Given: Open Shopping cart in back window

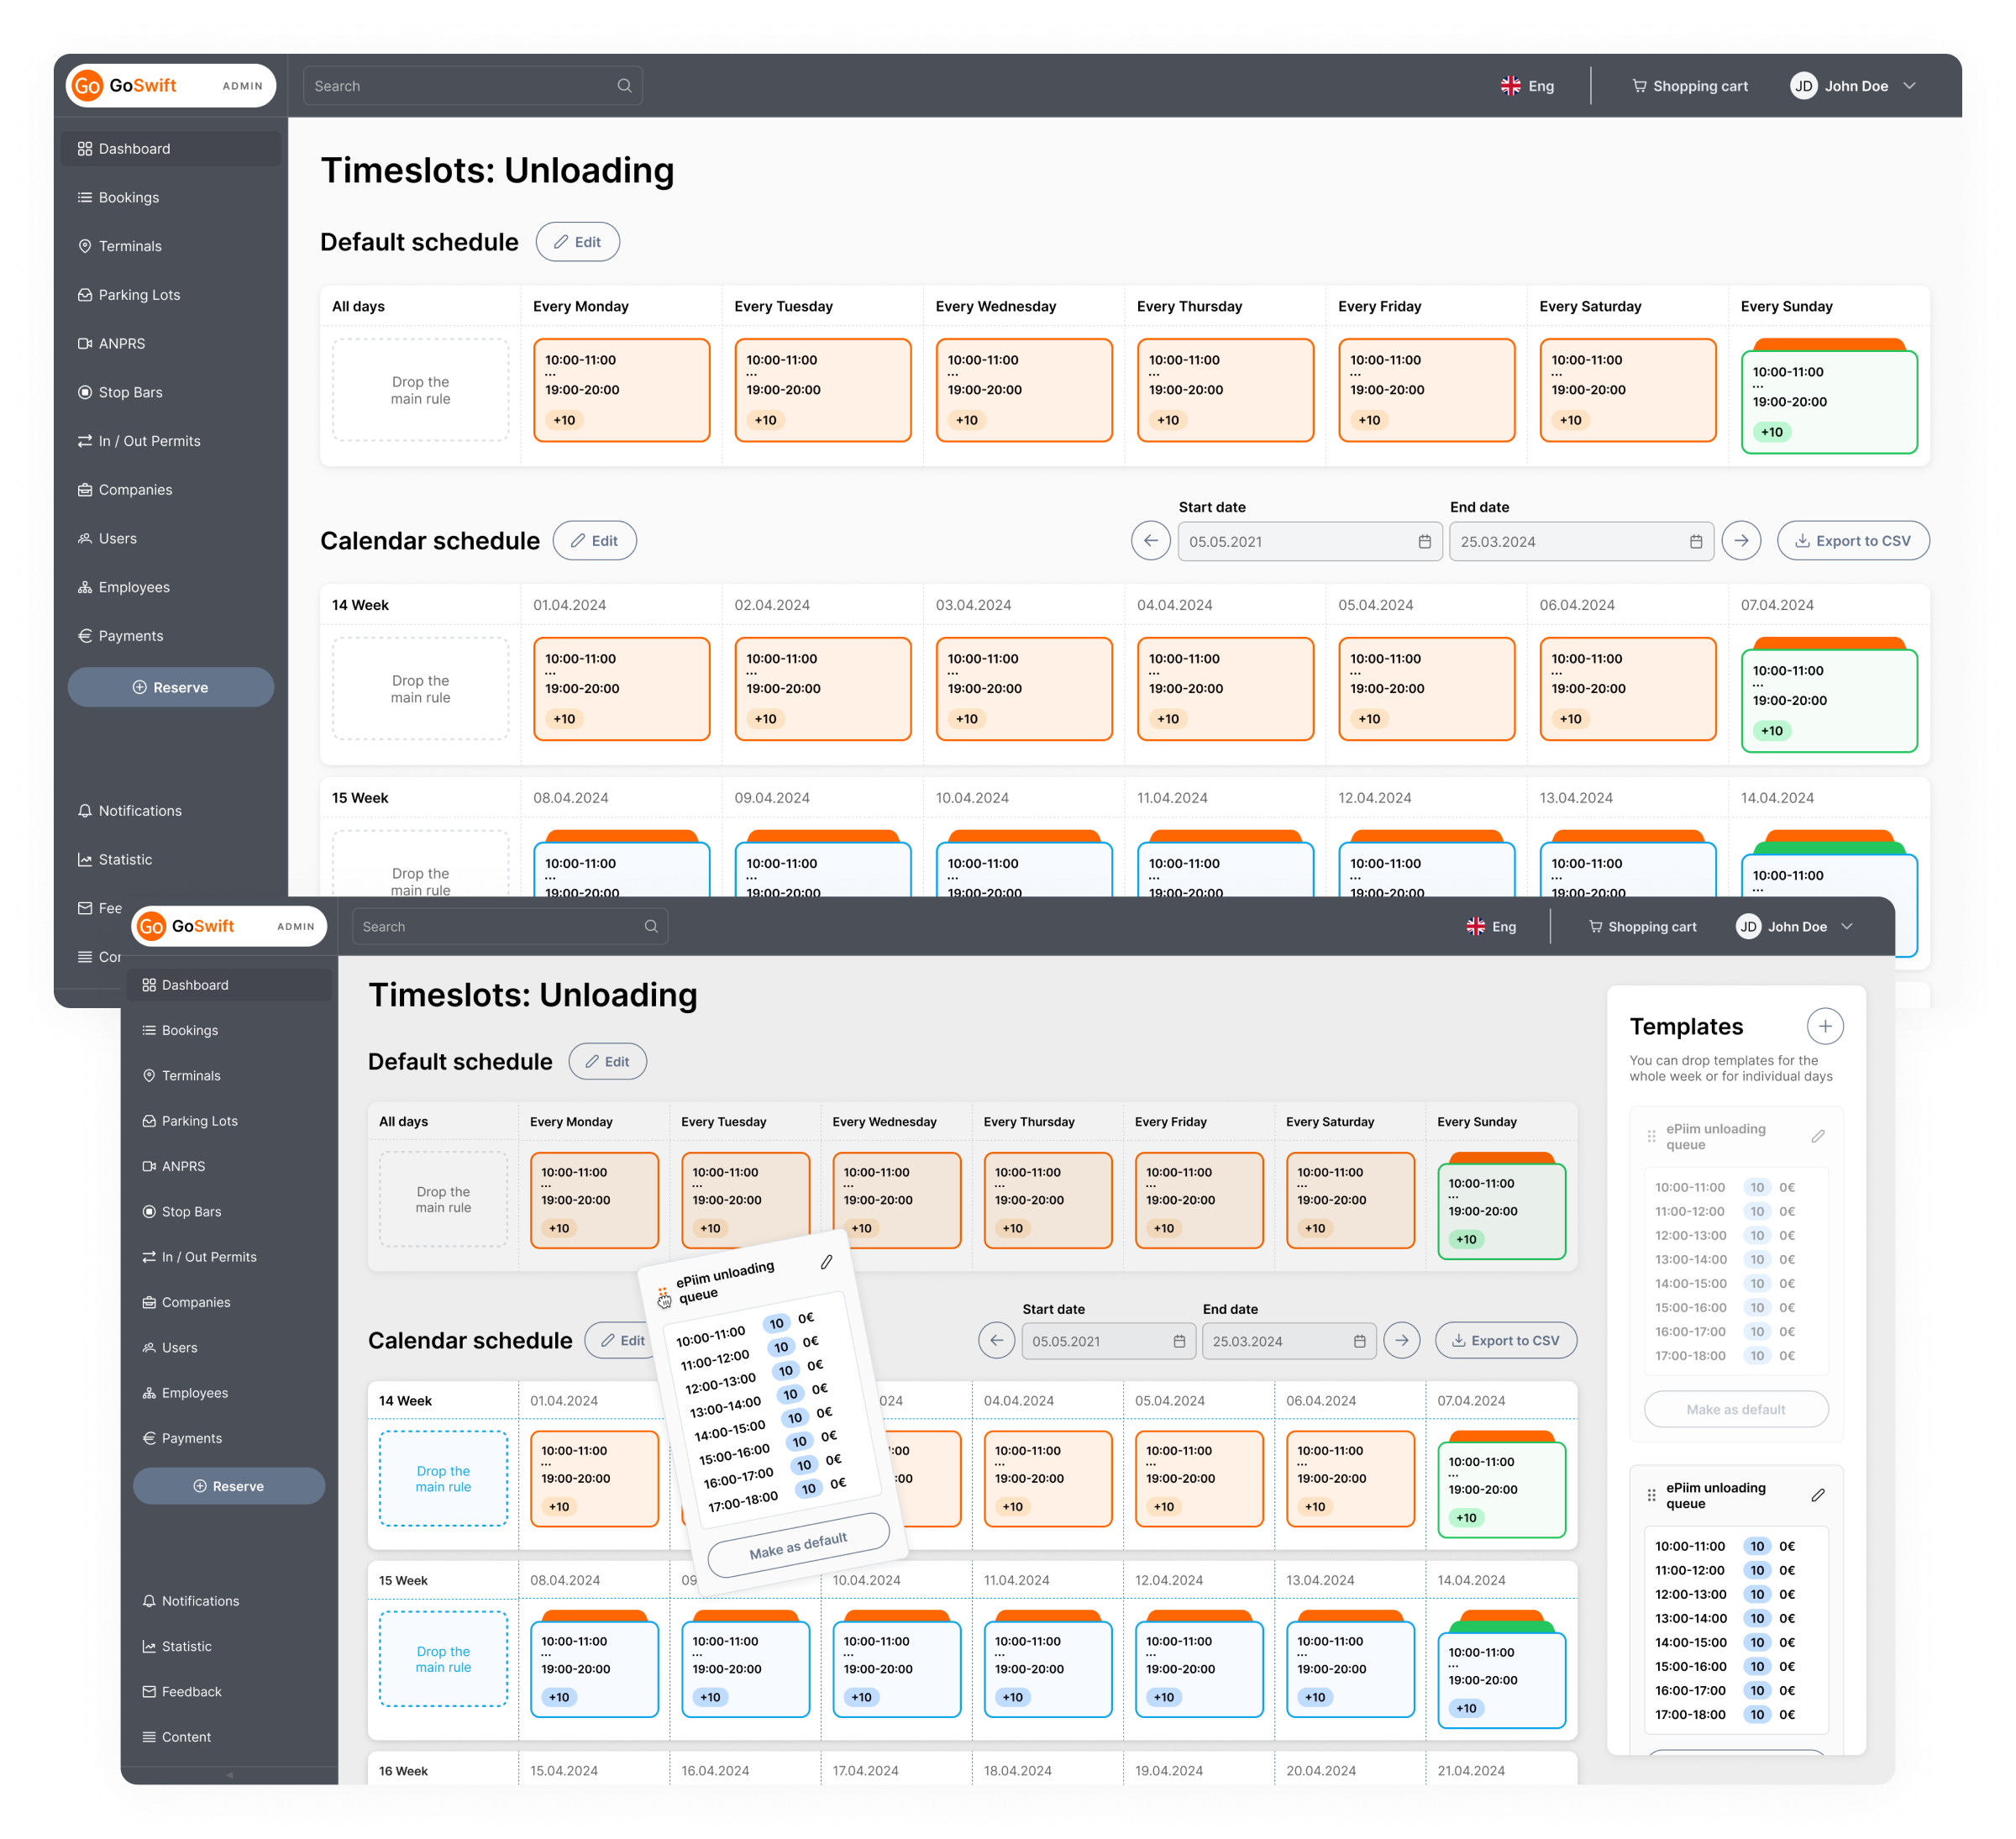Looking at the screenshot, I should click(x=1689, y=86).
